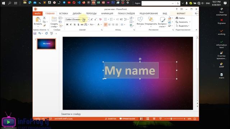Click Reset slide icon in Слайды group
The height and width of the screenshot is (129, 230).
click(60, 22)
